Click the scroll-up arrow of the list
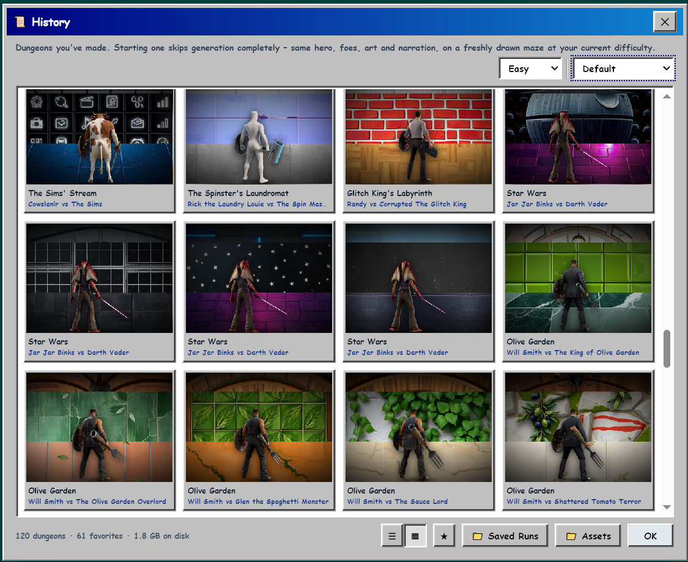This screenshot has height=562, width=688. [x=667, y=97]
